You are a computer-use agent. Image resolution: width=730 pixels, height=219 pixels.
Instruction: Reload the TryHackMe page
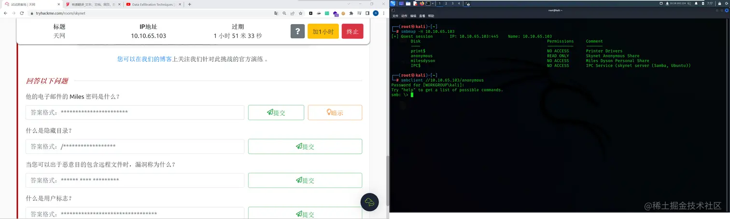click(22, 13)
